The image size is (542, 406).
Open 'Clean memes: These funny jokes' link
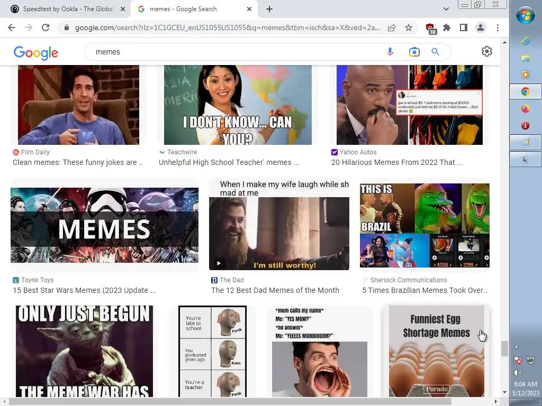coord(78,162)
